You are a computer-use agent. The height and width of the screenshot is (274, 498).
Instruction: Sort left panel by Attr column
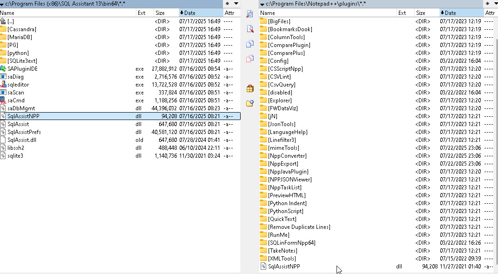tap(231, 13)
